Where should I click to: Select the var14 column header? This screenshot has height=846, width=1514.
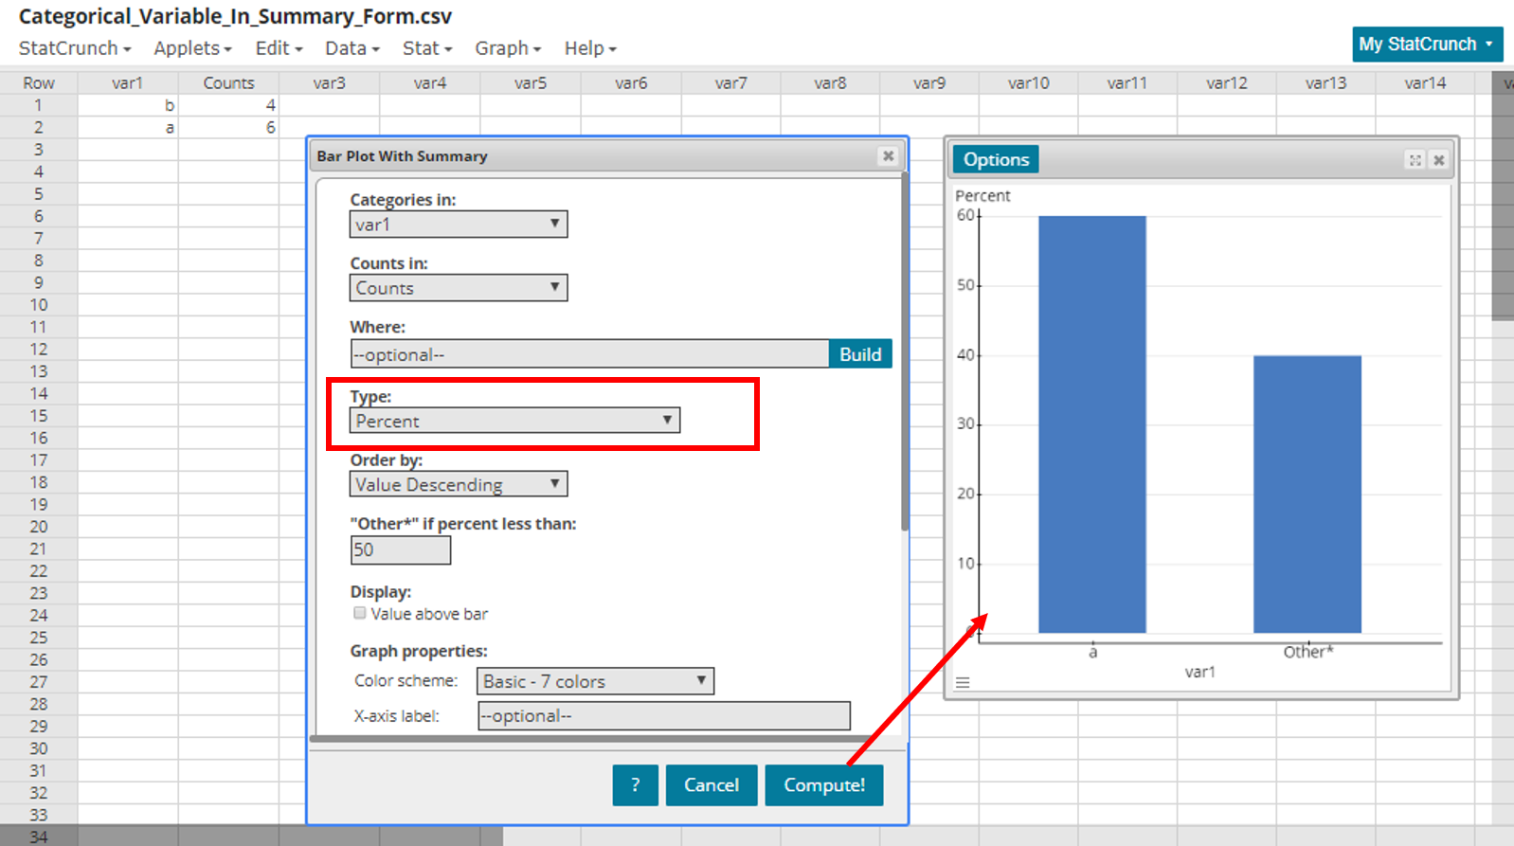point(1425,83)
